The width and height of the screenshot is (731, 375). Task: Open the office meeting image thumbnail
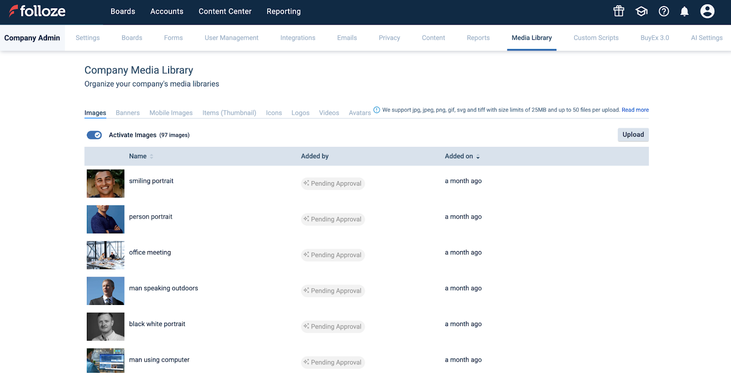click(x=106, y=255)
